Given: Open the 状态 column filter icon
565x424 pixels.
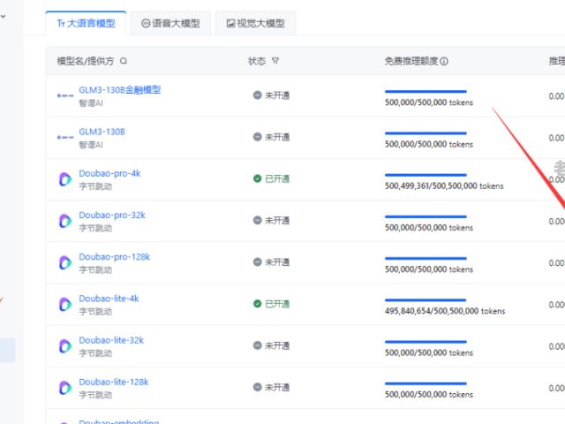Looking at the screenshot, I should click(275, 61).
